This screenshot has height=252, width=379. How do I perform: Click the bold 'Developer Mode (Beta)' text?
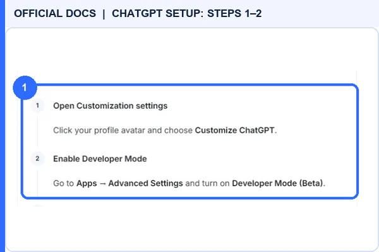point(277,183)
